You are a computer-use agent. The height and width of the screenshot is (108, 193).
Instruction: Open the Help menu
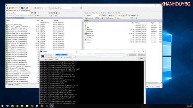click(x=119, y=13)
